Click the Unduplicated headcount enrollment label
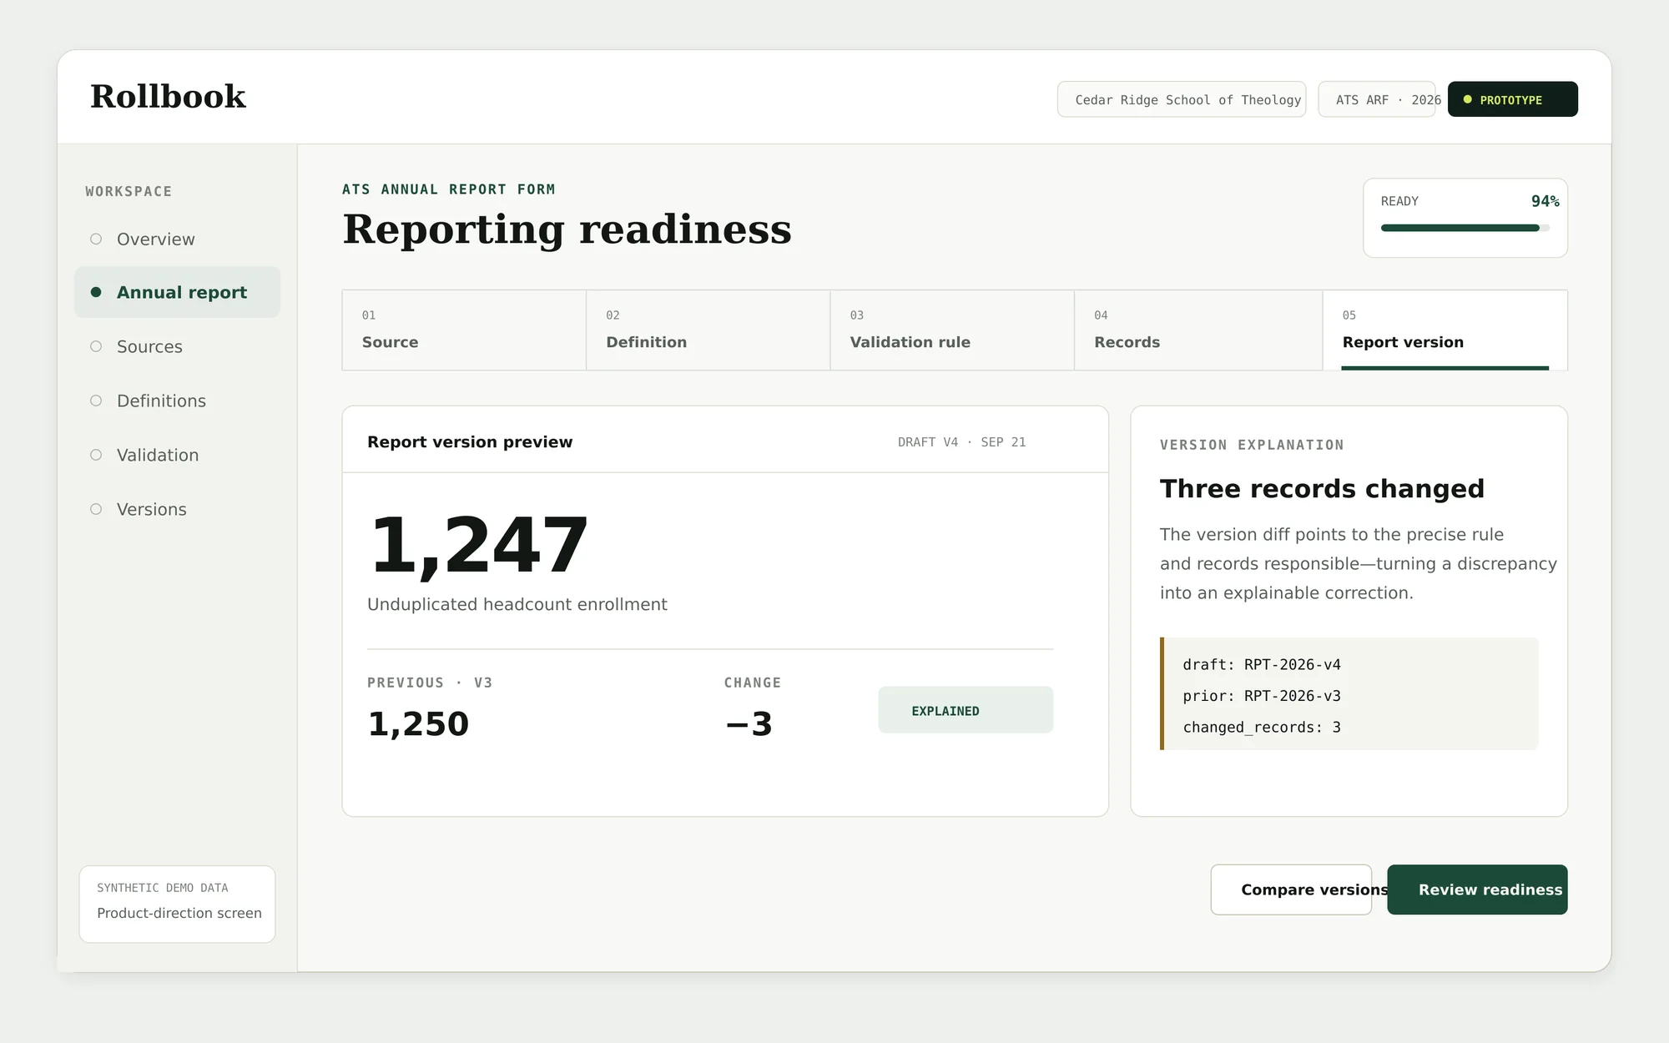The width and height of the screenshot is (1669, 1043). pyautogui.click(x=517, y=605)
